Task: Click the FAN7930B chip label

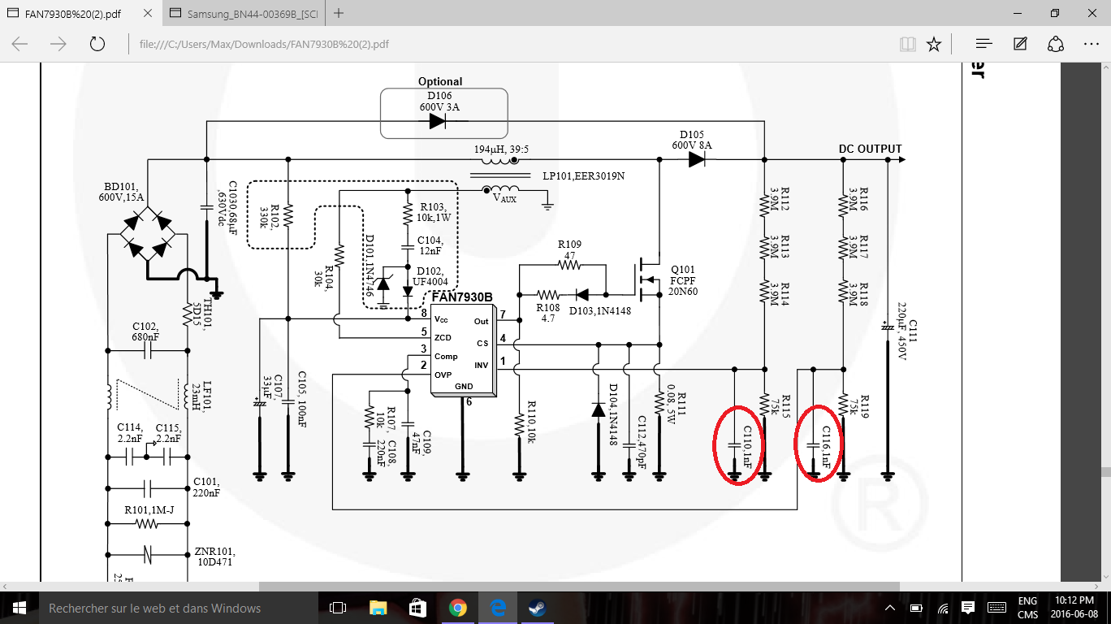Action: point(462,297)
